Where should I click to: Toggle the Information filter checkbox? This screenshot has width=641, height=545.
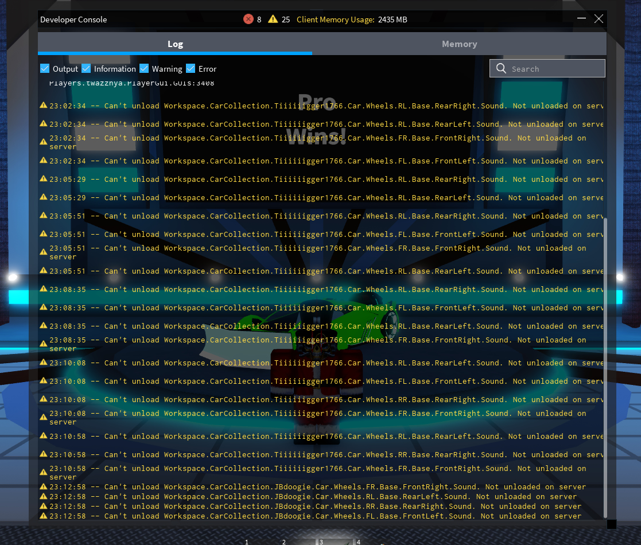coord(86,69)
